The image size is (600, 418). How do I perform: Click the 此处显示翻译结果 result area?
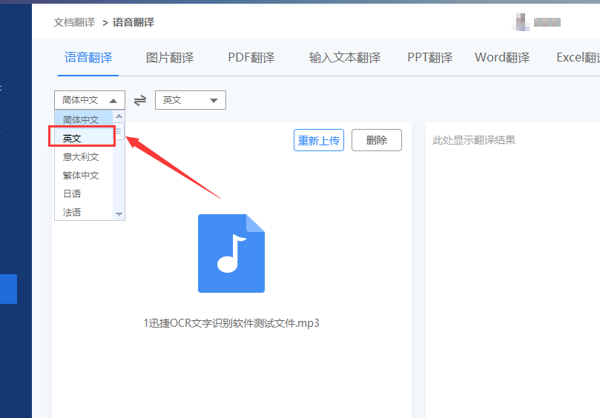click(474, 140)
